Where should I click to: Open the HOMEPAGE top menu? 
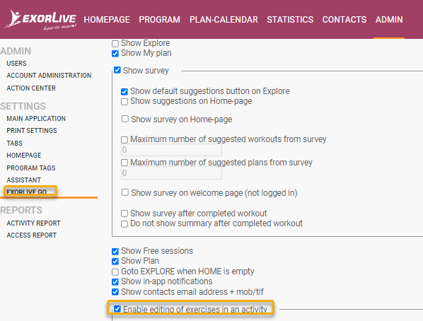click(107, 20)
